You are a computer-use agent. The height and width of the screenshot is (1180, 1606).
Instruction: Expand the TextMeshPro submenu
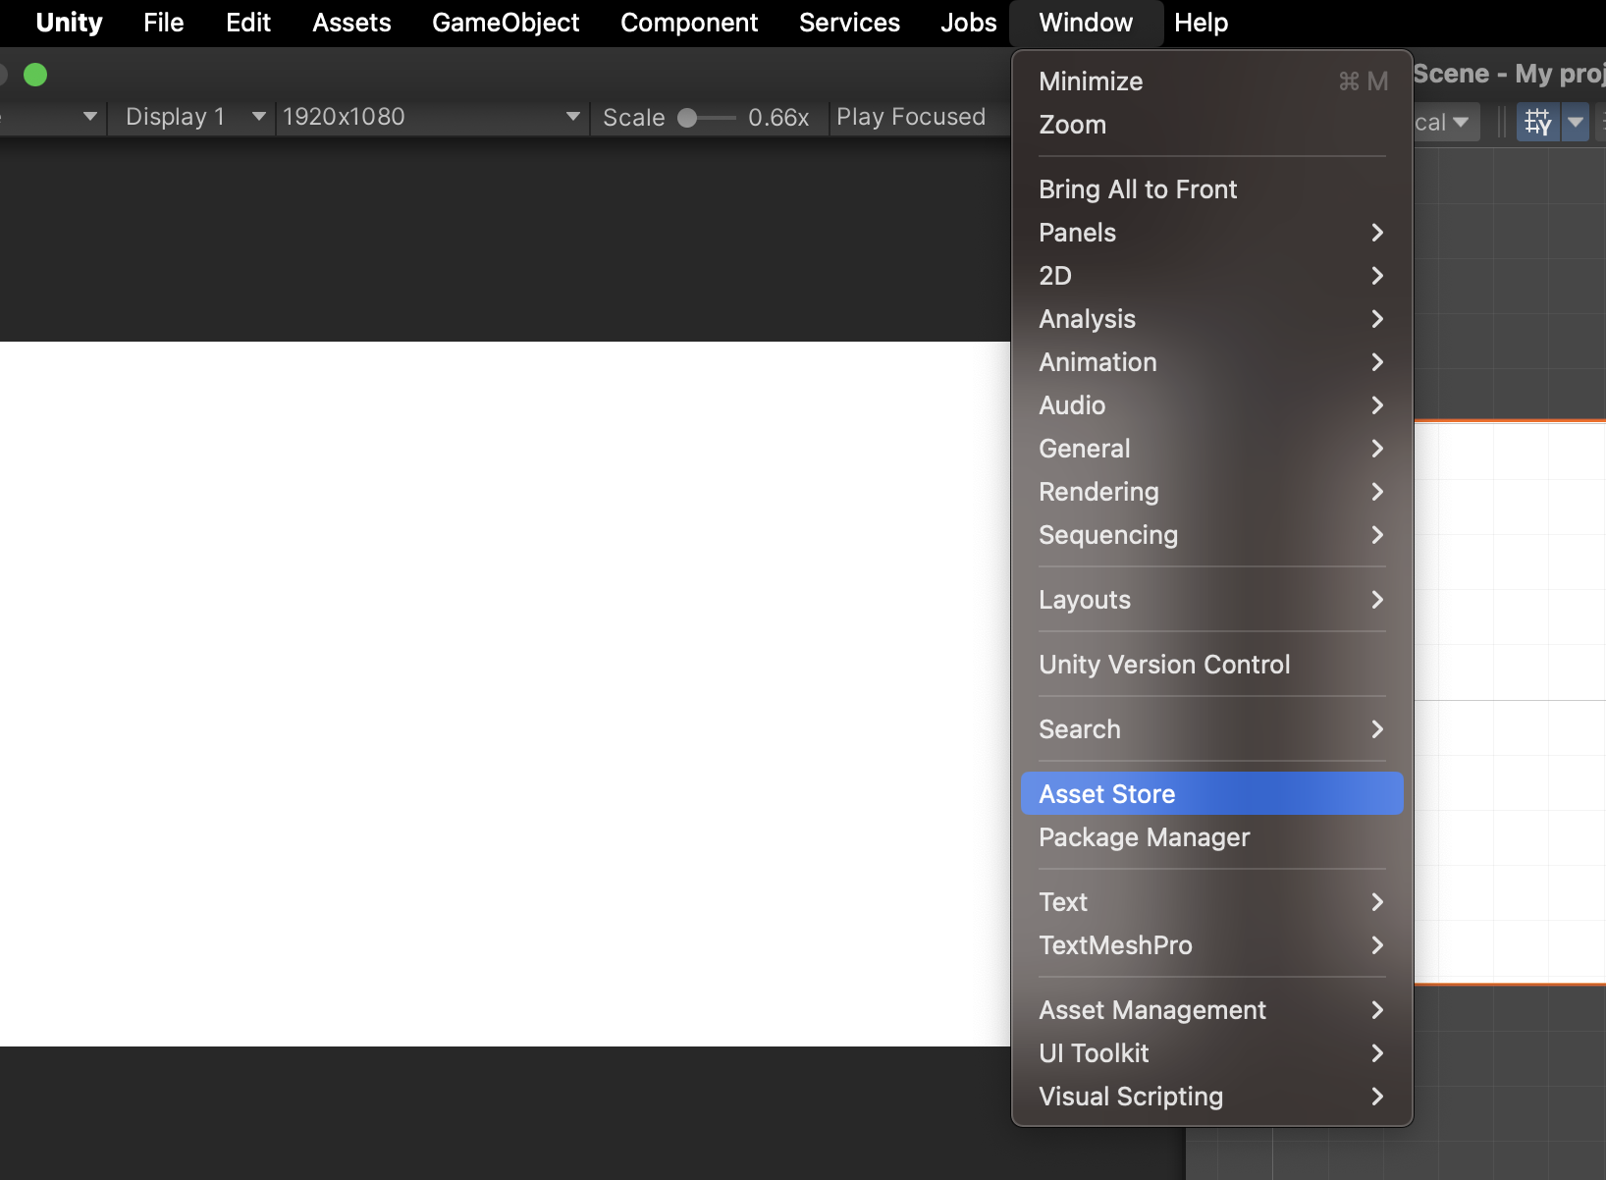1212,945
